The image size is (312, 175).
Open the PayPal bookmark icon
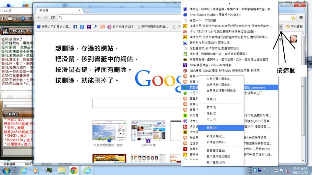(95, 27)
